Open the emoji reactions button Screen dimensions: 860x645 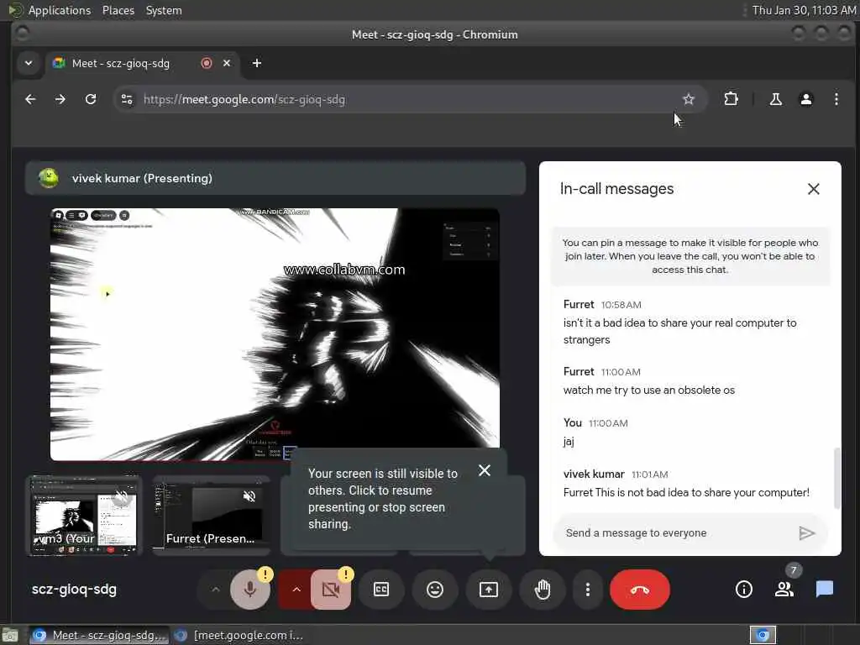(x=435, y=590)
